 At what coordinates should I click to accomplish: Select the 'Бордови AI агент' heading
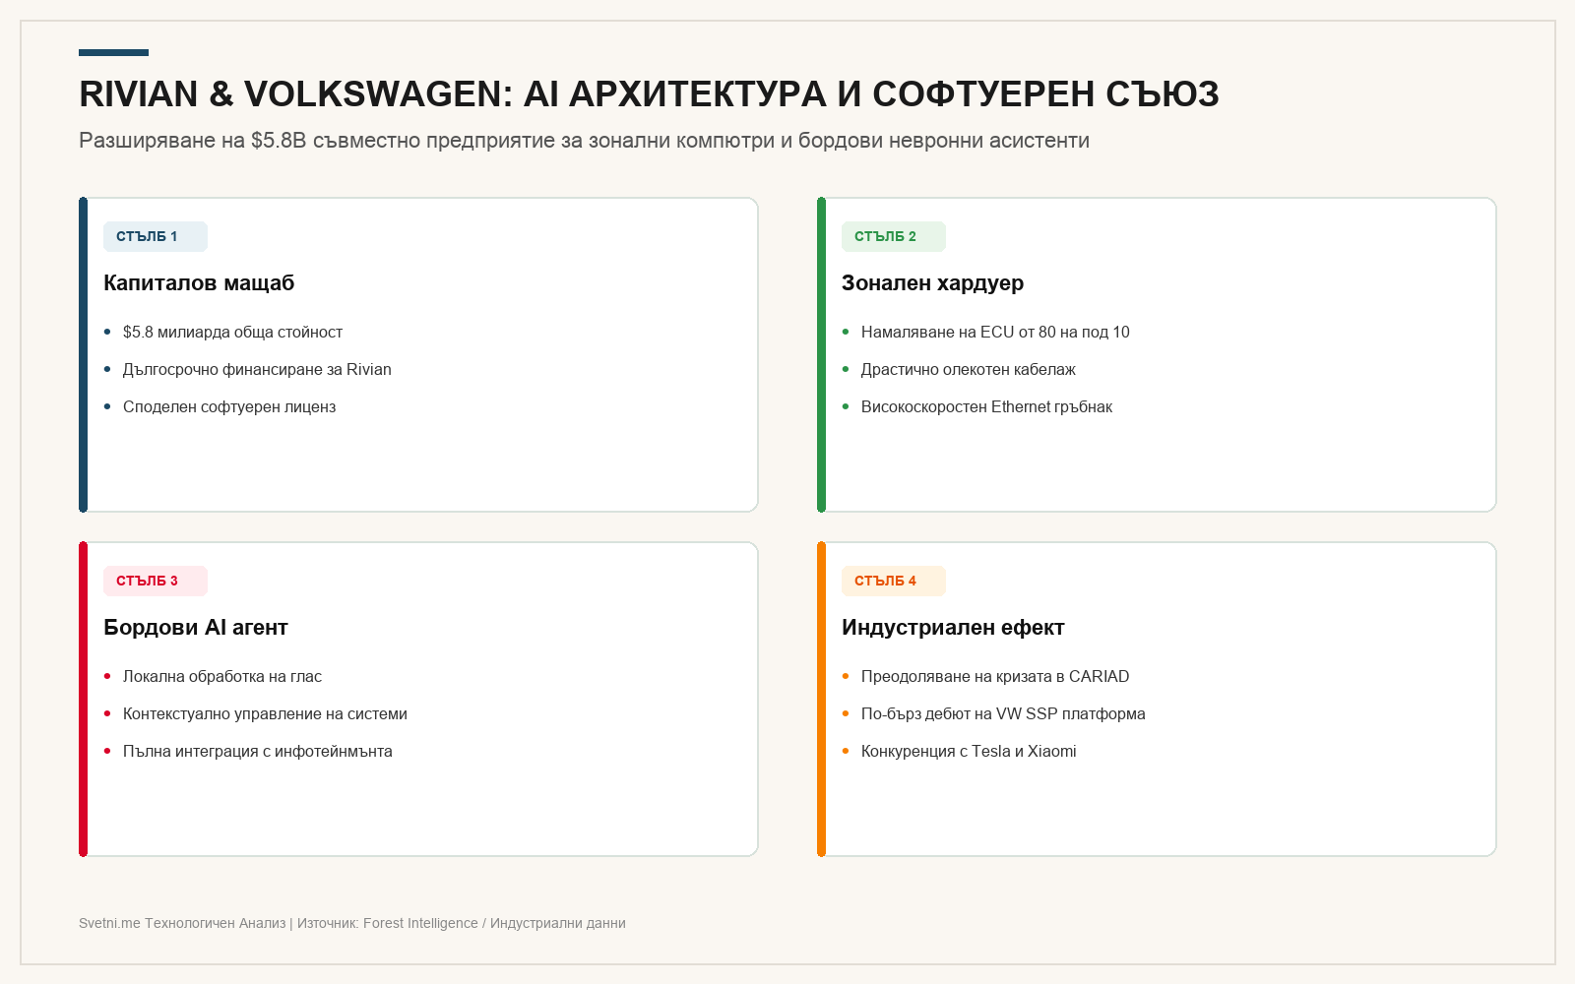click(196, 628)
